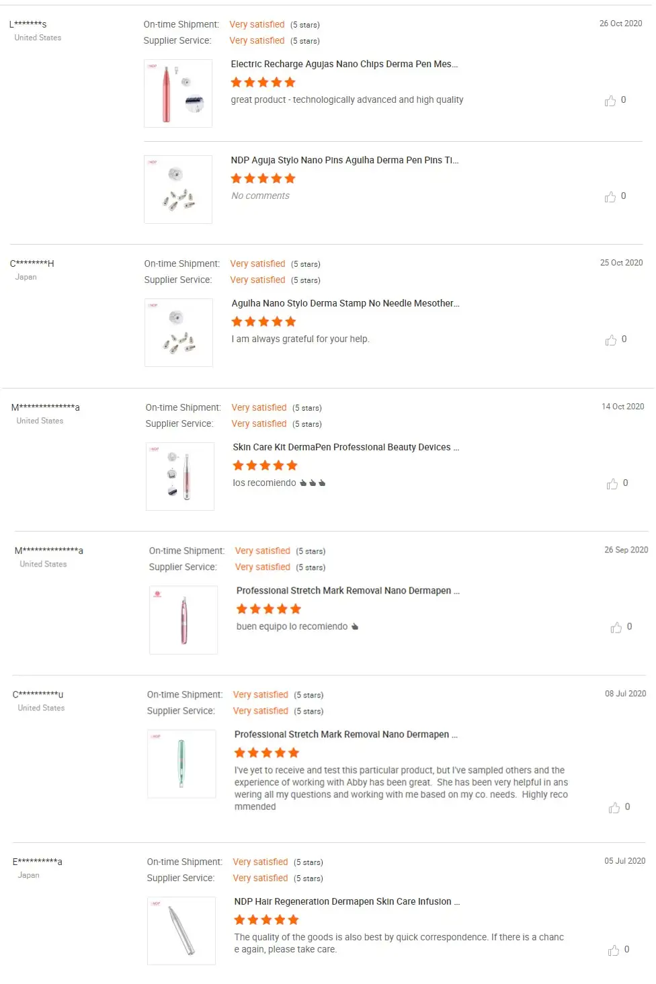Viewport: 656px width, 984px height.
Task: Like the 'great product' review with thumbs-up
Action: click(x=610, y=101)
